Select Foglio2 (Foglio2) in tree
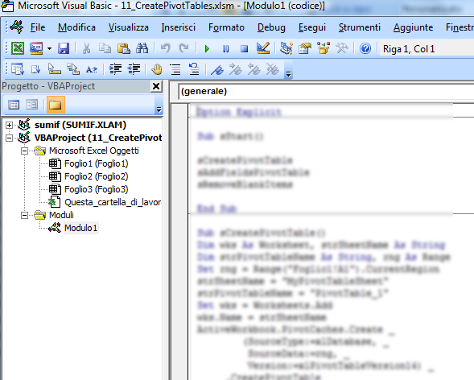This screenshot has width=474, height=380. 96,176
